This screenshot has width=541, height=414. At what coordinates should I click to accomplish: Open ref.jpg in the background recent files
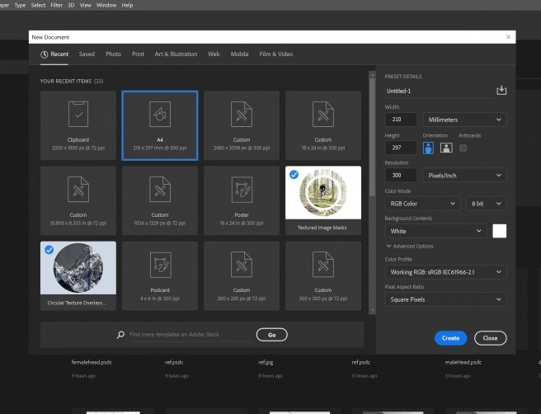click(x=266, y=362)
